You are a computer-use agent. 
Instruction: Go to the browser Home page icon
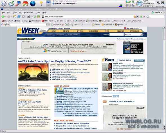[15, 16]
